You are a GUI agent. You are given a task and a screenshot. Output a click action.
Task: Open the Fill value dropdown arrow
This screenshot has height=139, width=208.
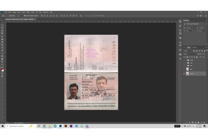click(207, 57)
